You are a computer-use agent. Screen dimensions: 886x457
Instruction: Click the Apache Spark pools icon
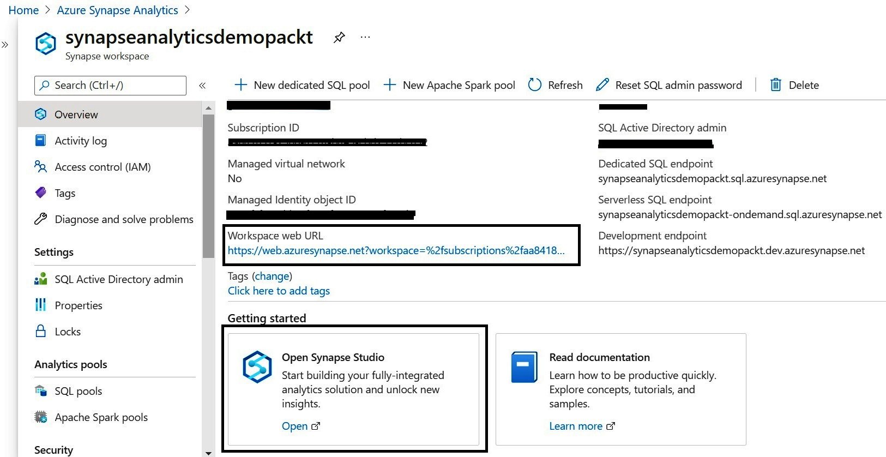[41, 417]
